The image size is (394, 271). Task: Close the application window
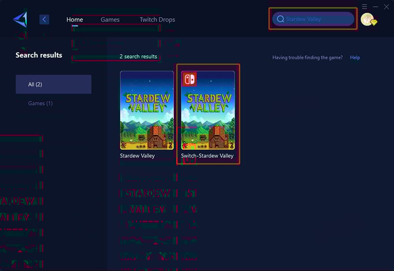pos(387,7)
